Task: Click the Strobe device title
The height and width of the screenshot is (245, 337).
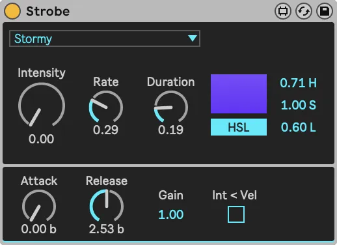Action: (48, 11)
